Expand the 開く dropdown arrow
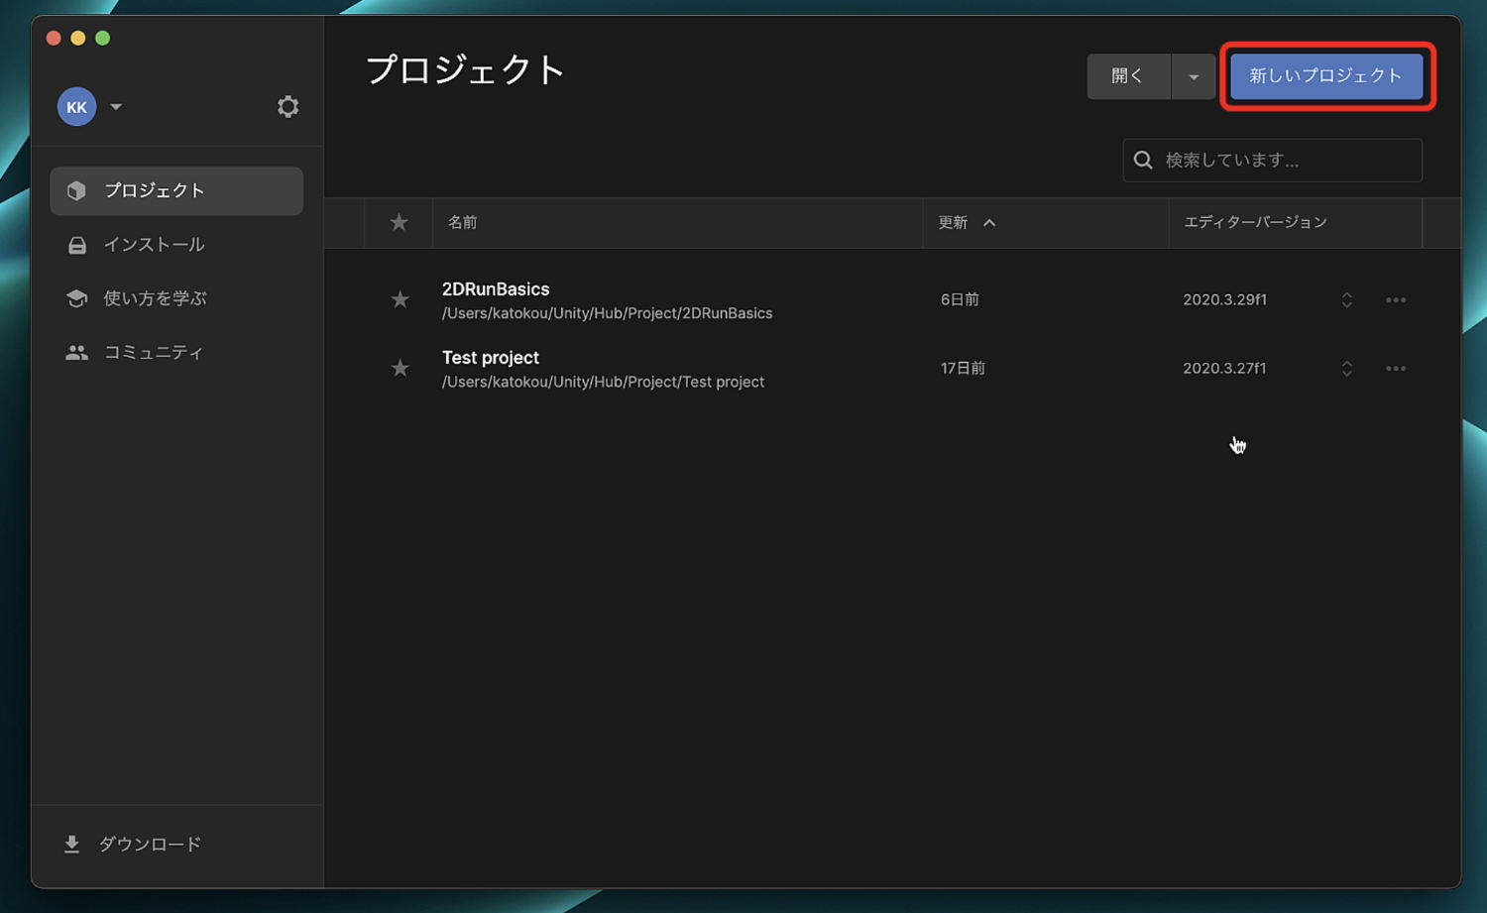The height and width of the screenshot is (913, 1487). pyautogui.click(x=1194, y=76)
